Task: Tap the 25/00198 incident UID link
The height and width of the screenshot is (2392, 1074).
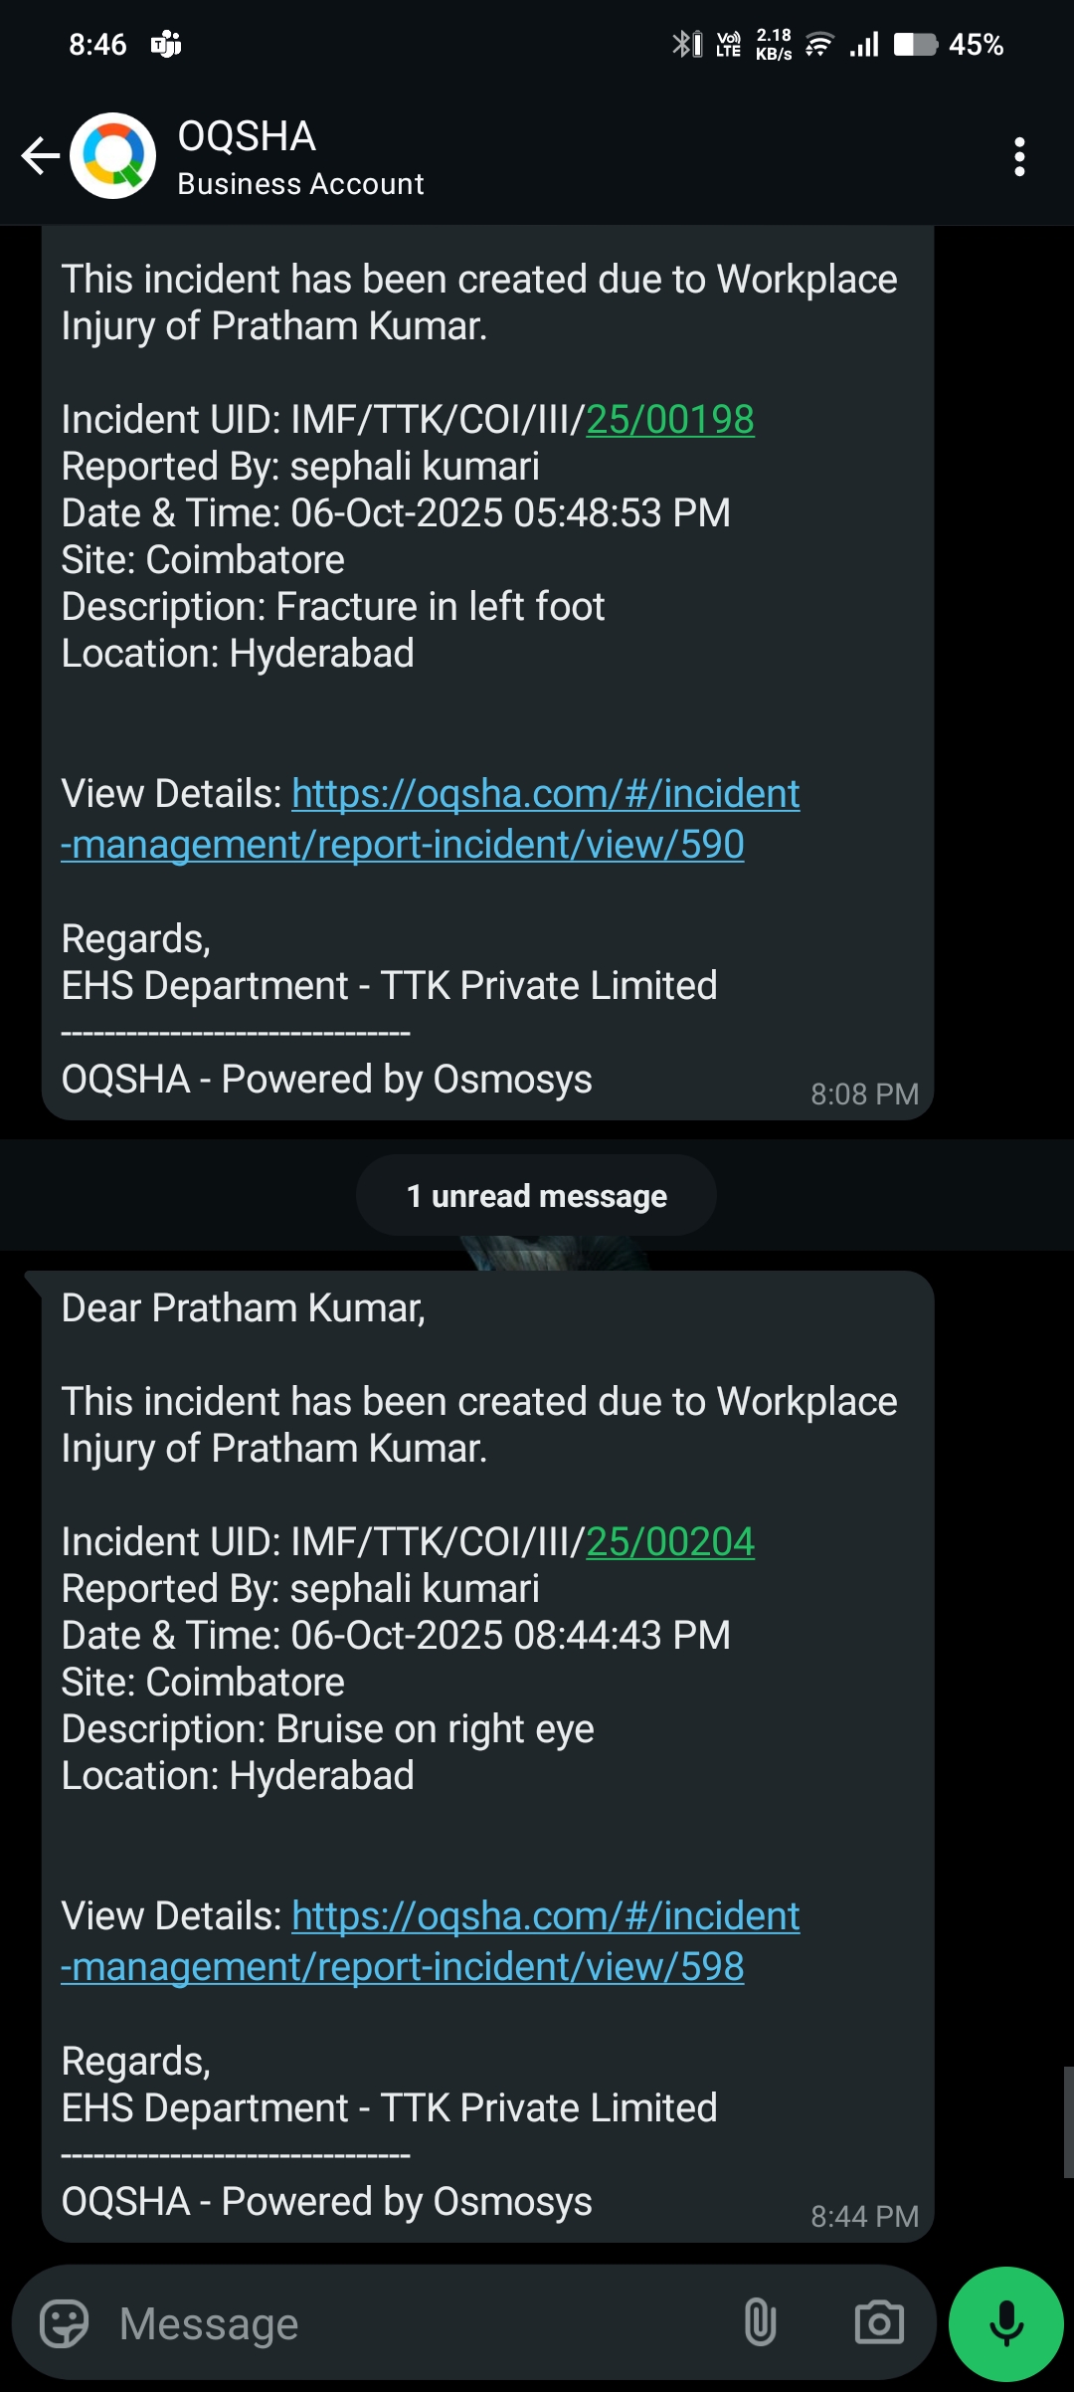Action: point(670,420)
